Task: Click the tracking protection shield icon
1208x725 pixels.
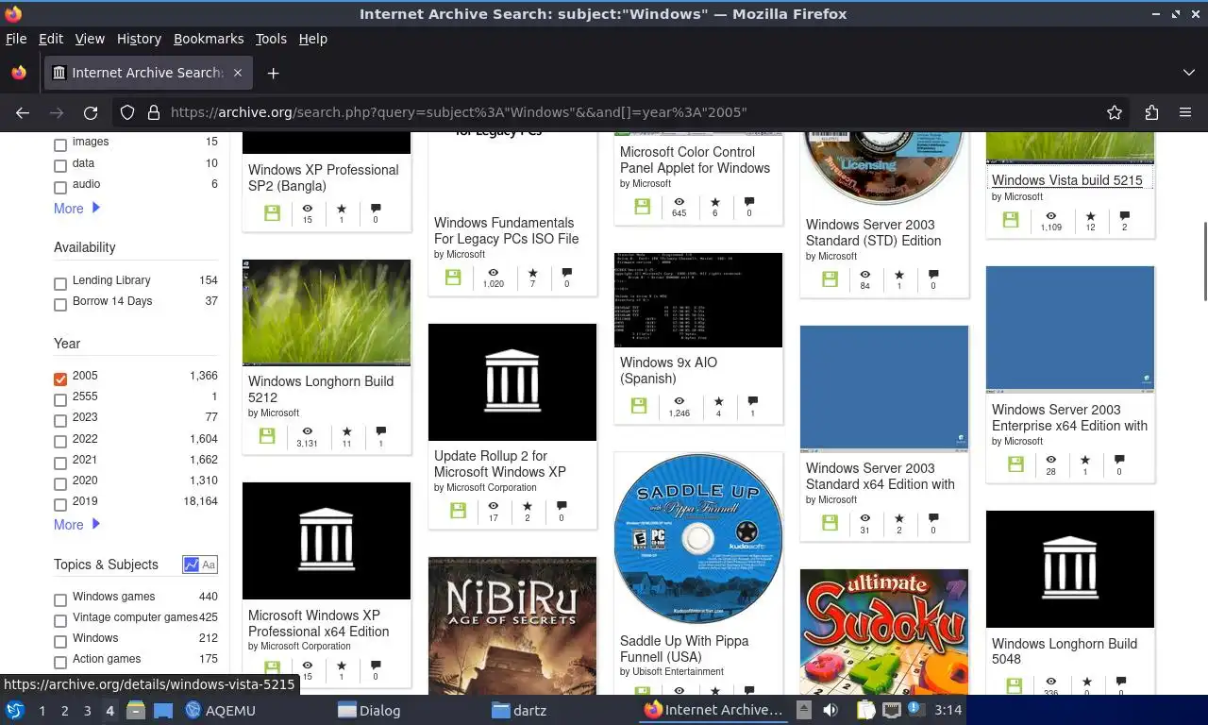Action: pos(127,112)
